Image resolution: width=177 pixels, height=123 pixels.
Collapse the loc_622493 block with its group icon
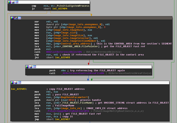(x=19, y=83)
